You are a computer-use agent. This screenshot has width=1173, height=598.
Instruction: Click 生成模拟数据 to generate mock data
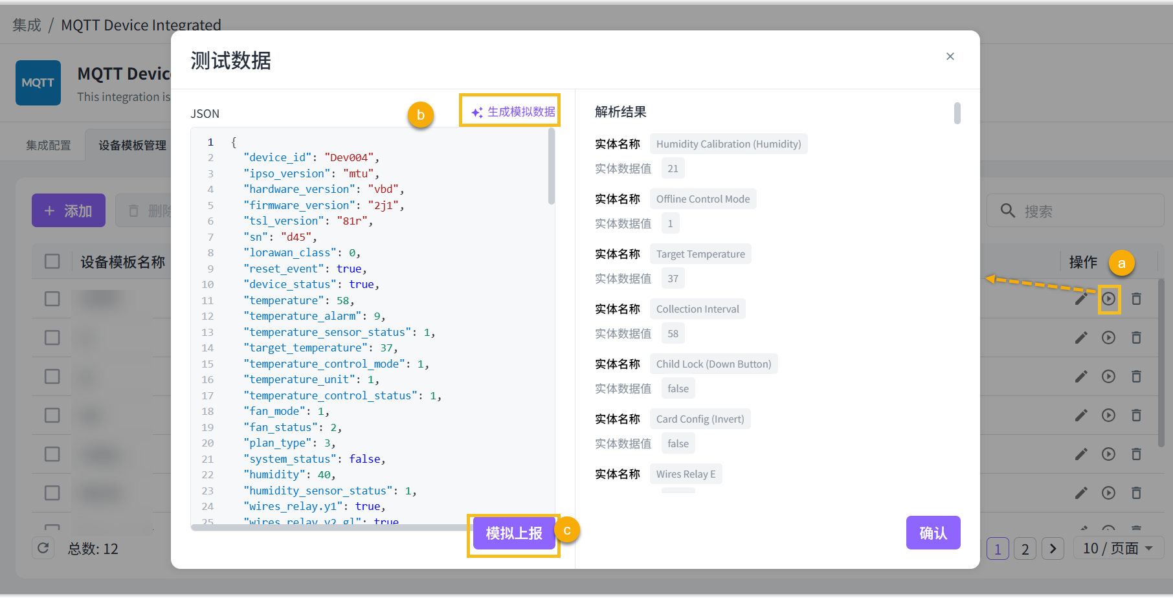click(x=513, y=112)
